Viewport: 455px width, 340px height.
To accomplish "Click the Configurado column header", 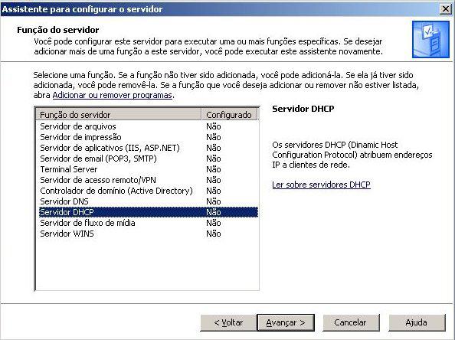I will (x=229, y=115).
